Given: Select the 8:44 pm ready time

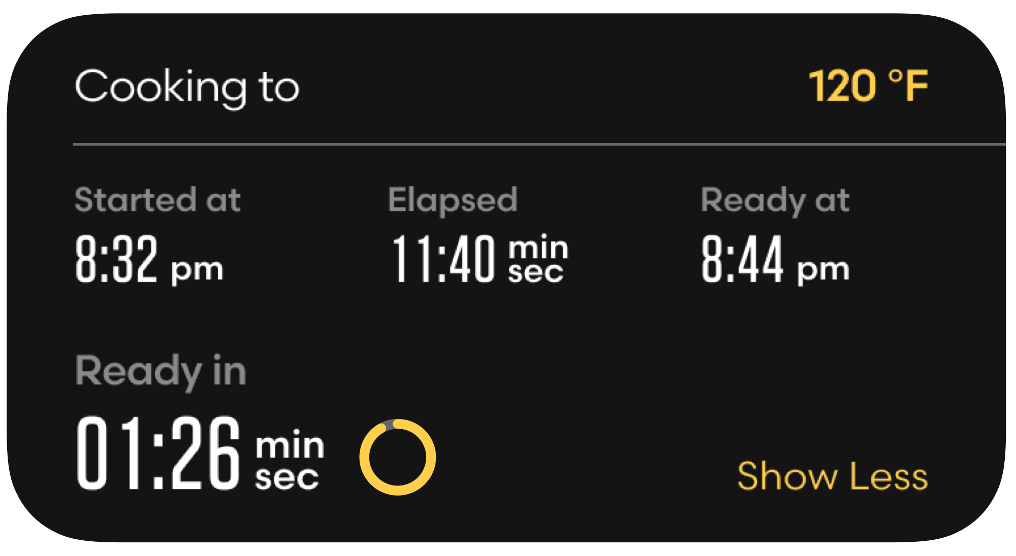Looking at the screenshot, I should [x=742, y=259].
